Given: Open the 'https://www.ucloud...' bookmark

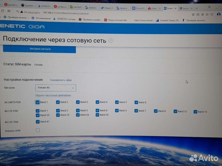Looking at the screenshot, I should (x=144, y=20).
